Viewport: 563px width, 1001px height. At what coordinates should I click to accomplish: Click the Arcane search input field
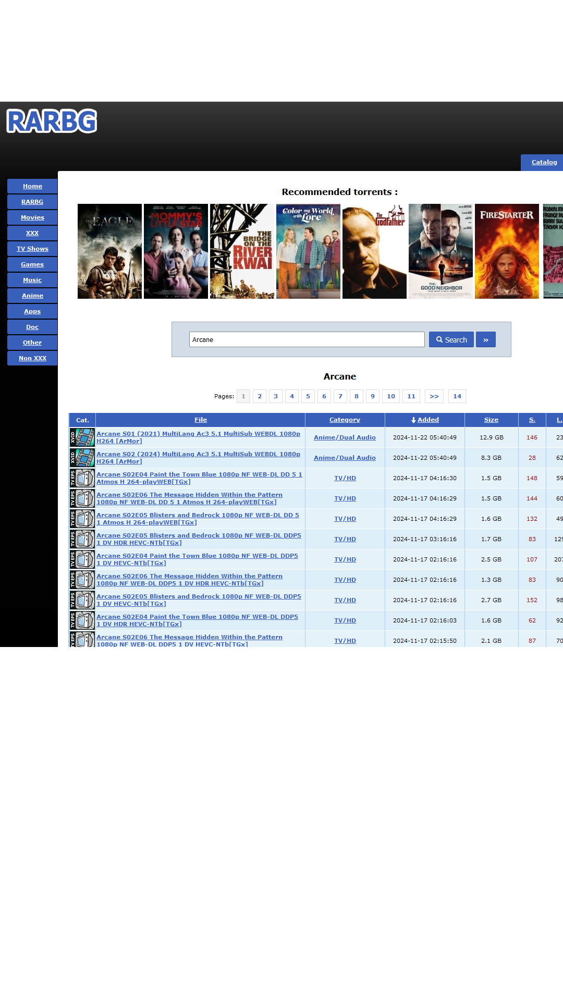[307, 339]
